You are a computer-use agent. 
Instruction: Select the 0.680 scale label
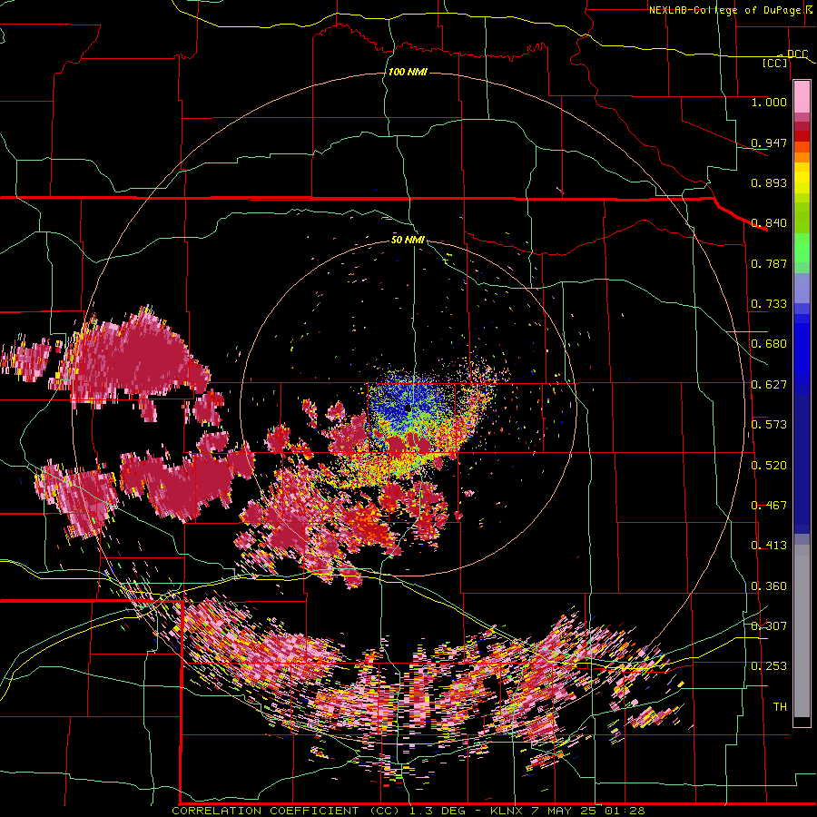tap(769, 344)
